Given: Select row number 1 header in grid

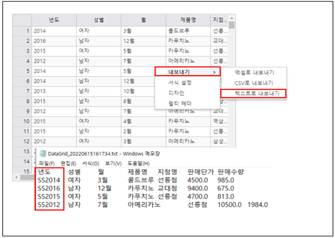Looking at the screenshot, I should tap(22, 30).
